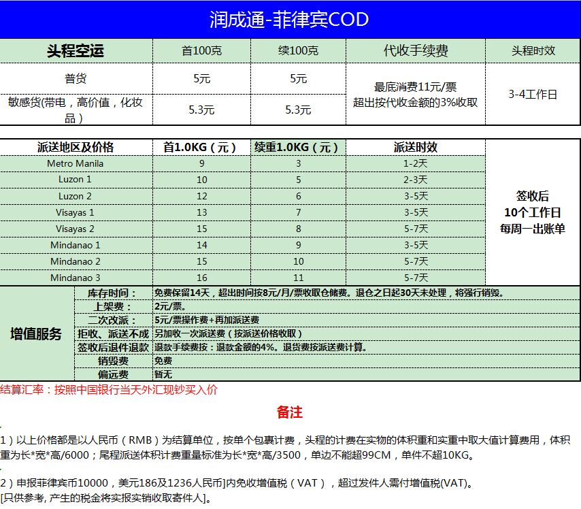Click Luzon 1 first-kg price 10

click(x=201, y=180)
